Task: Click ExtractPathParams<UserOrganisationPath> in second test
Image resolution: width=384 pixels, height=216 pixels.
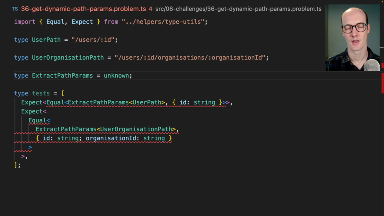Action: click(x=106, y=129)
